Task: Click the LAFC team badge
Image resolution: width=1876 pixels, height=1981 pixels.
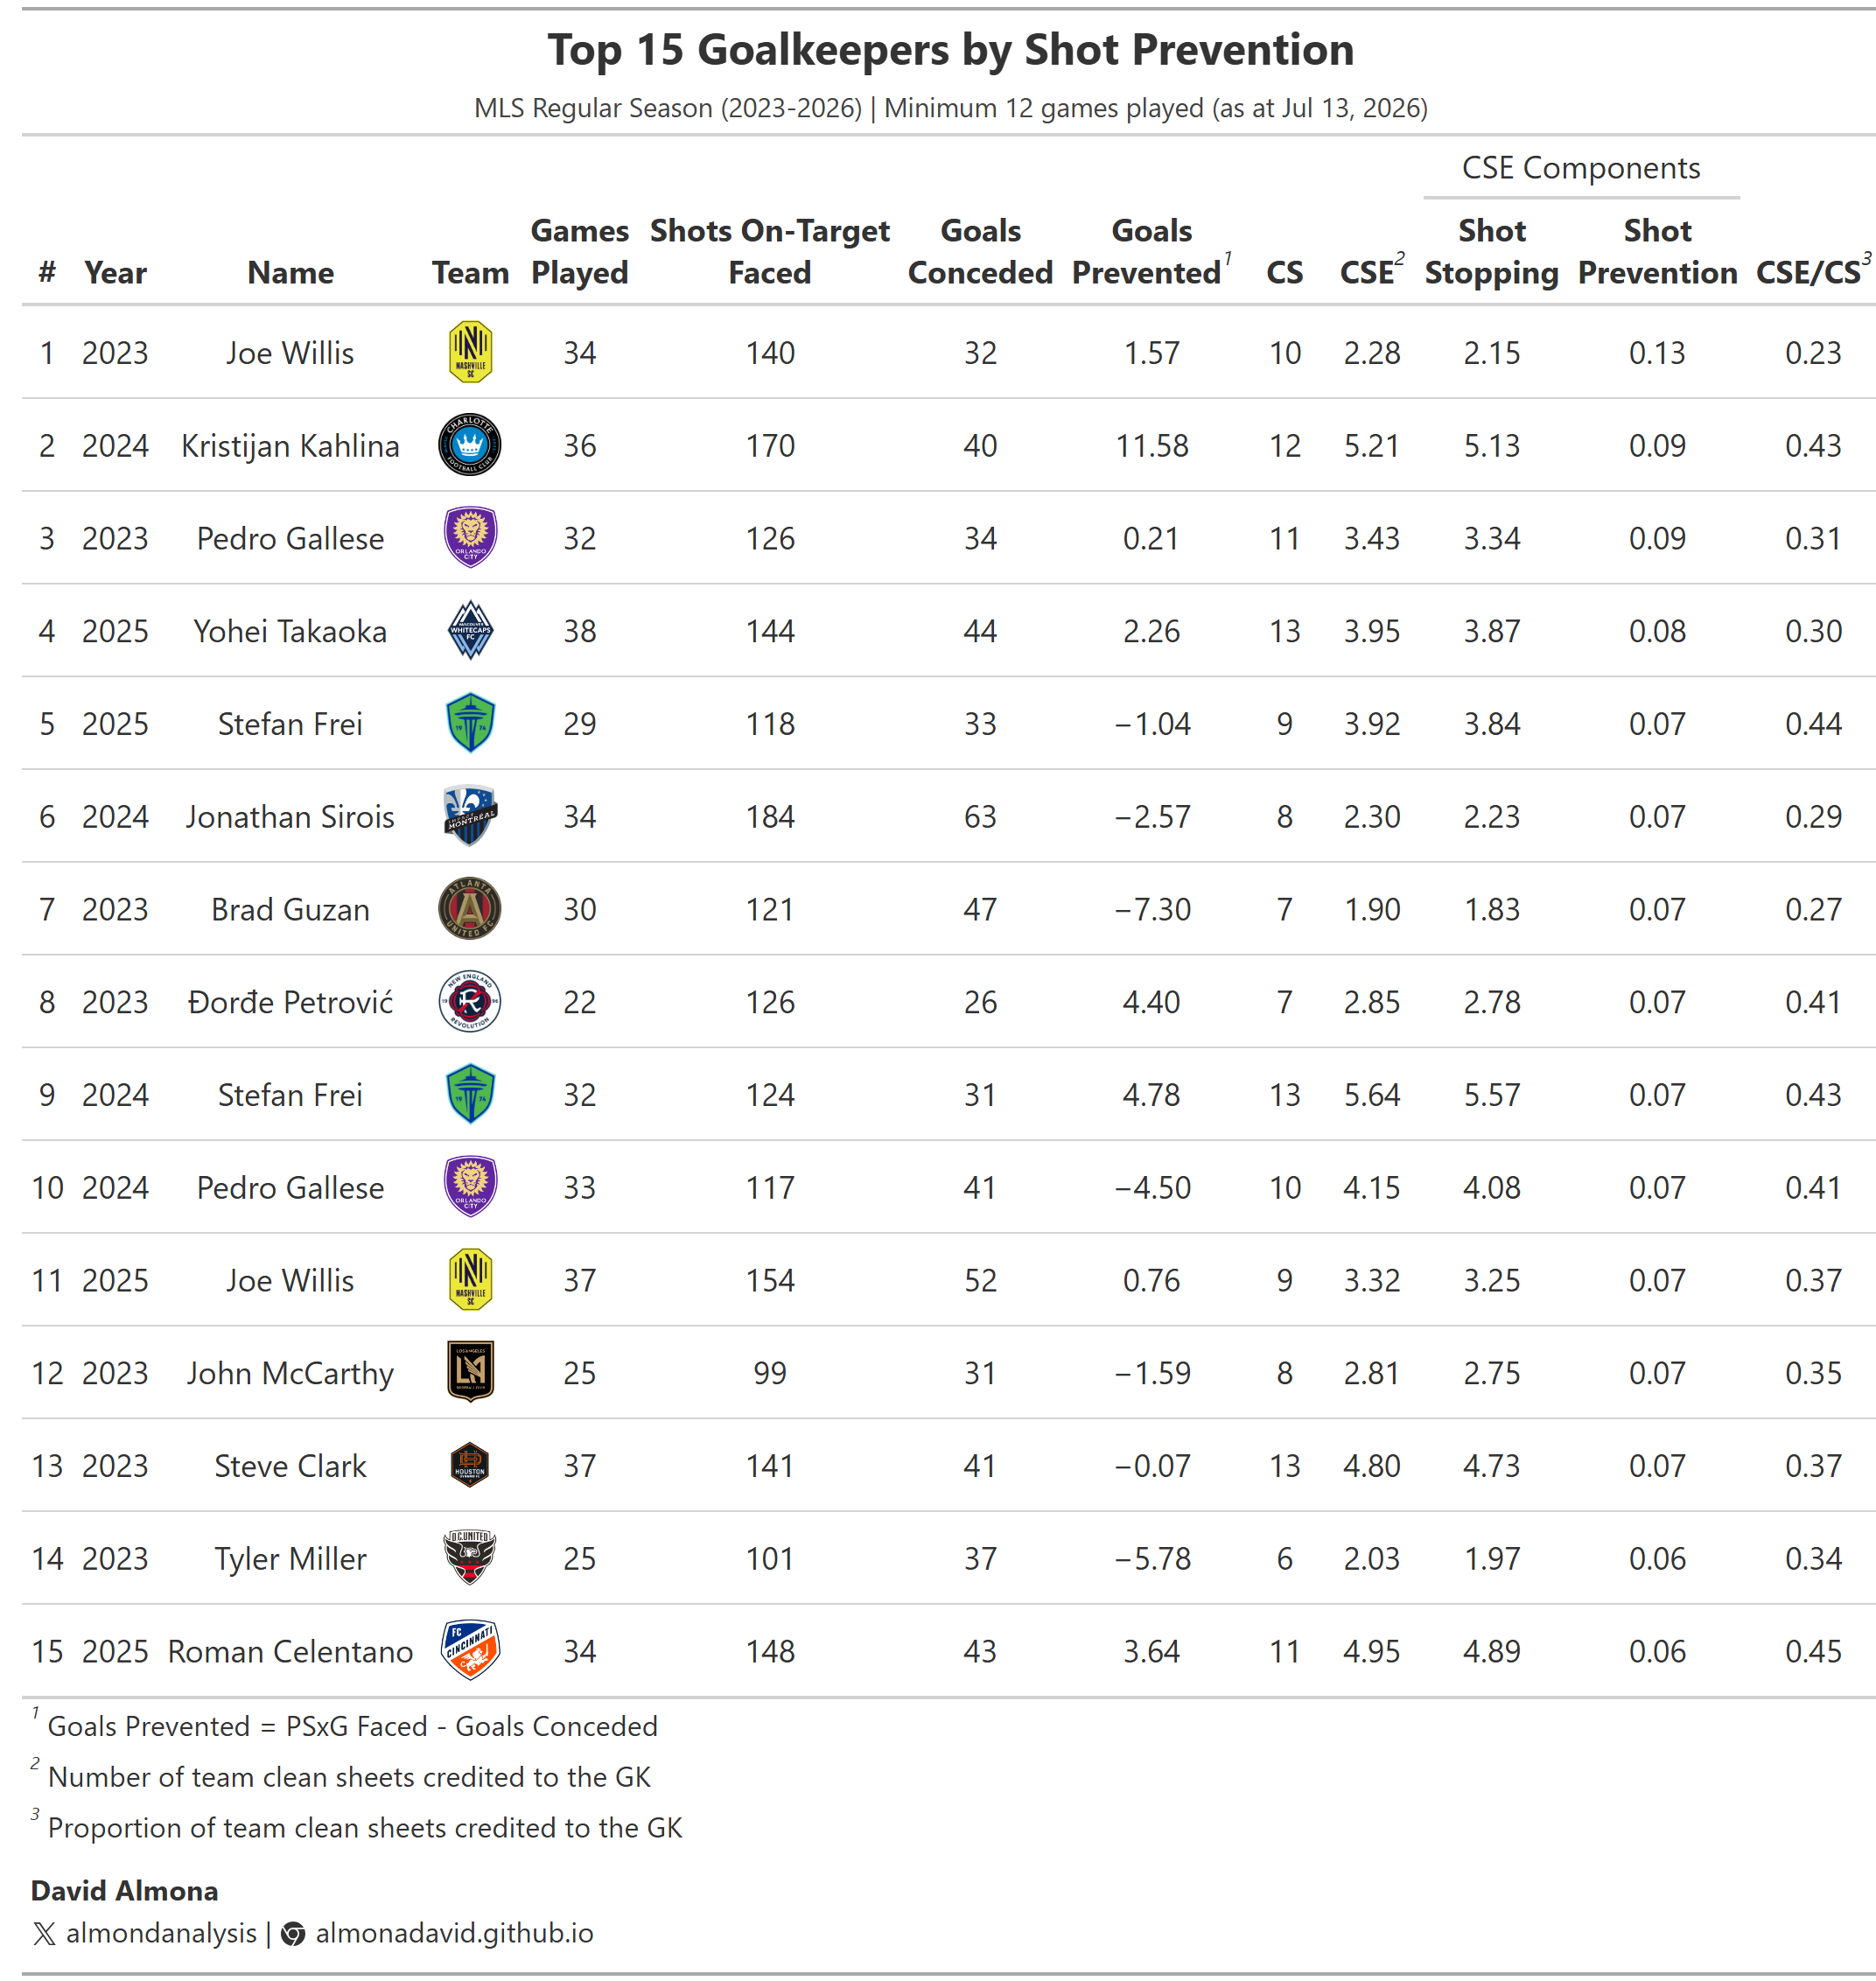Action: pyautogui.click(x=470, y=1372)
